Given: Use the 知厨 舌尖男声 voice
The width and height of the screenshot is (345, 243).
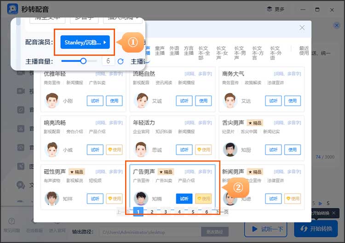Looking at the screenshot, I should click(293, 150).
